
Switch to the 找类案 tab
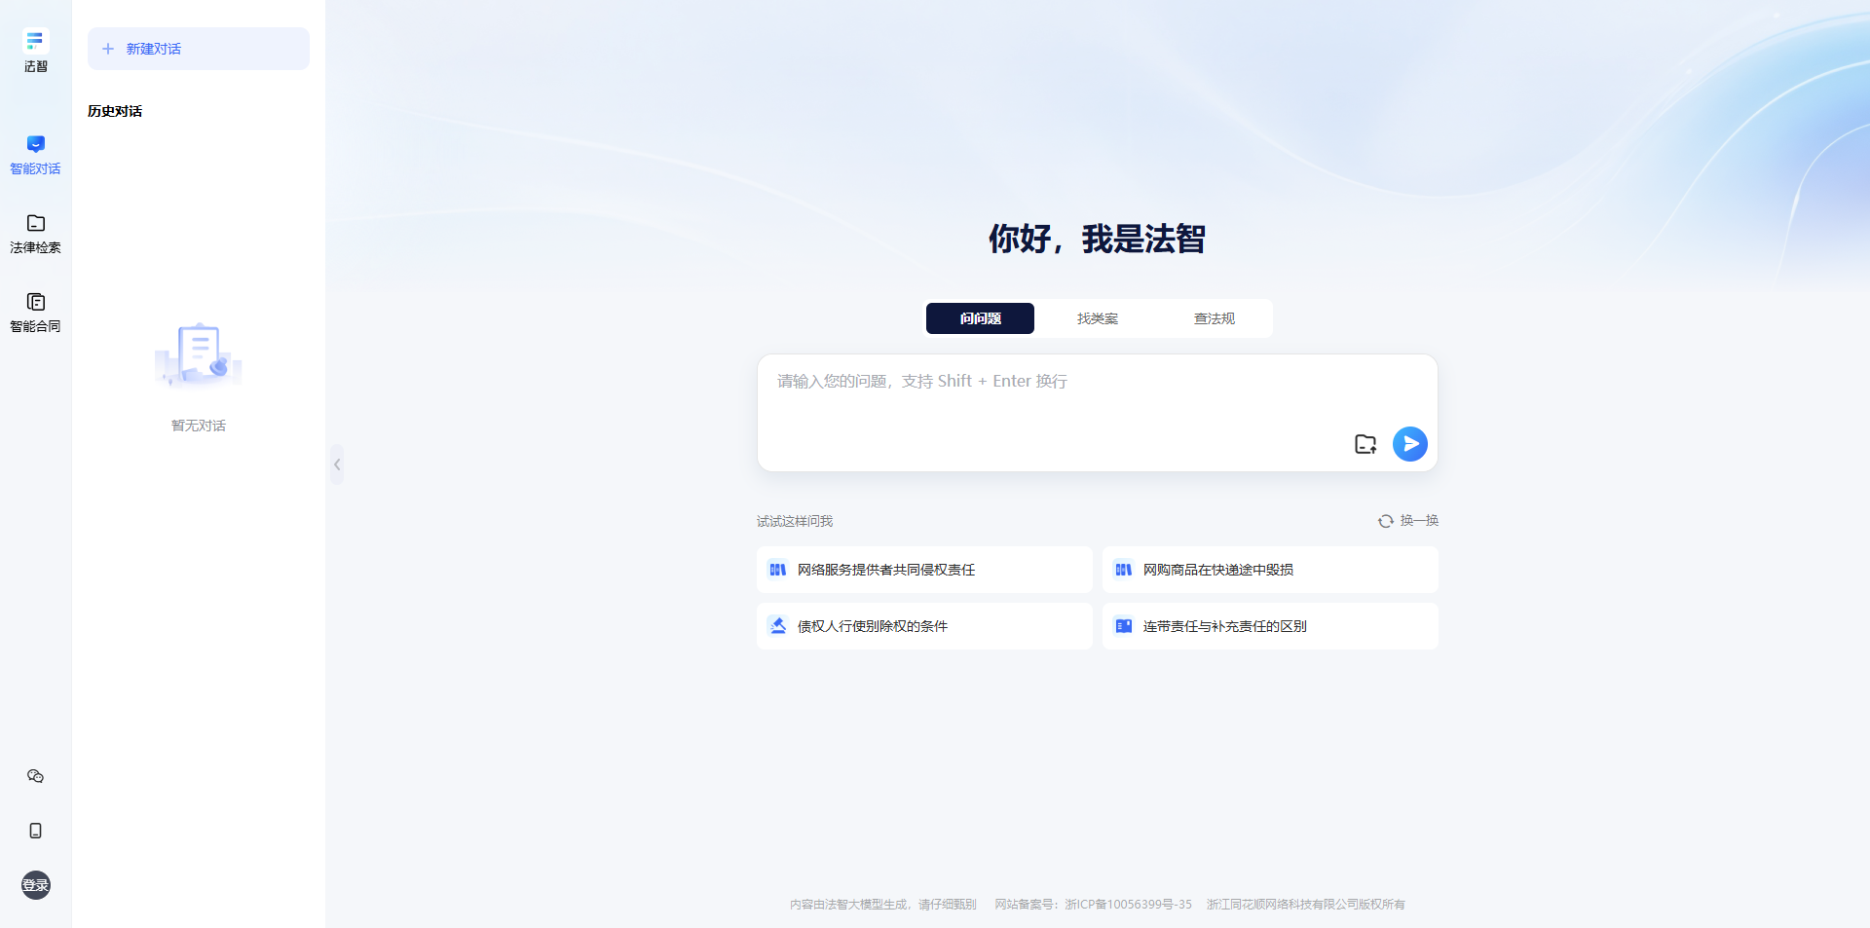coord(1098,318)
